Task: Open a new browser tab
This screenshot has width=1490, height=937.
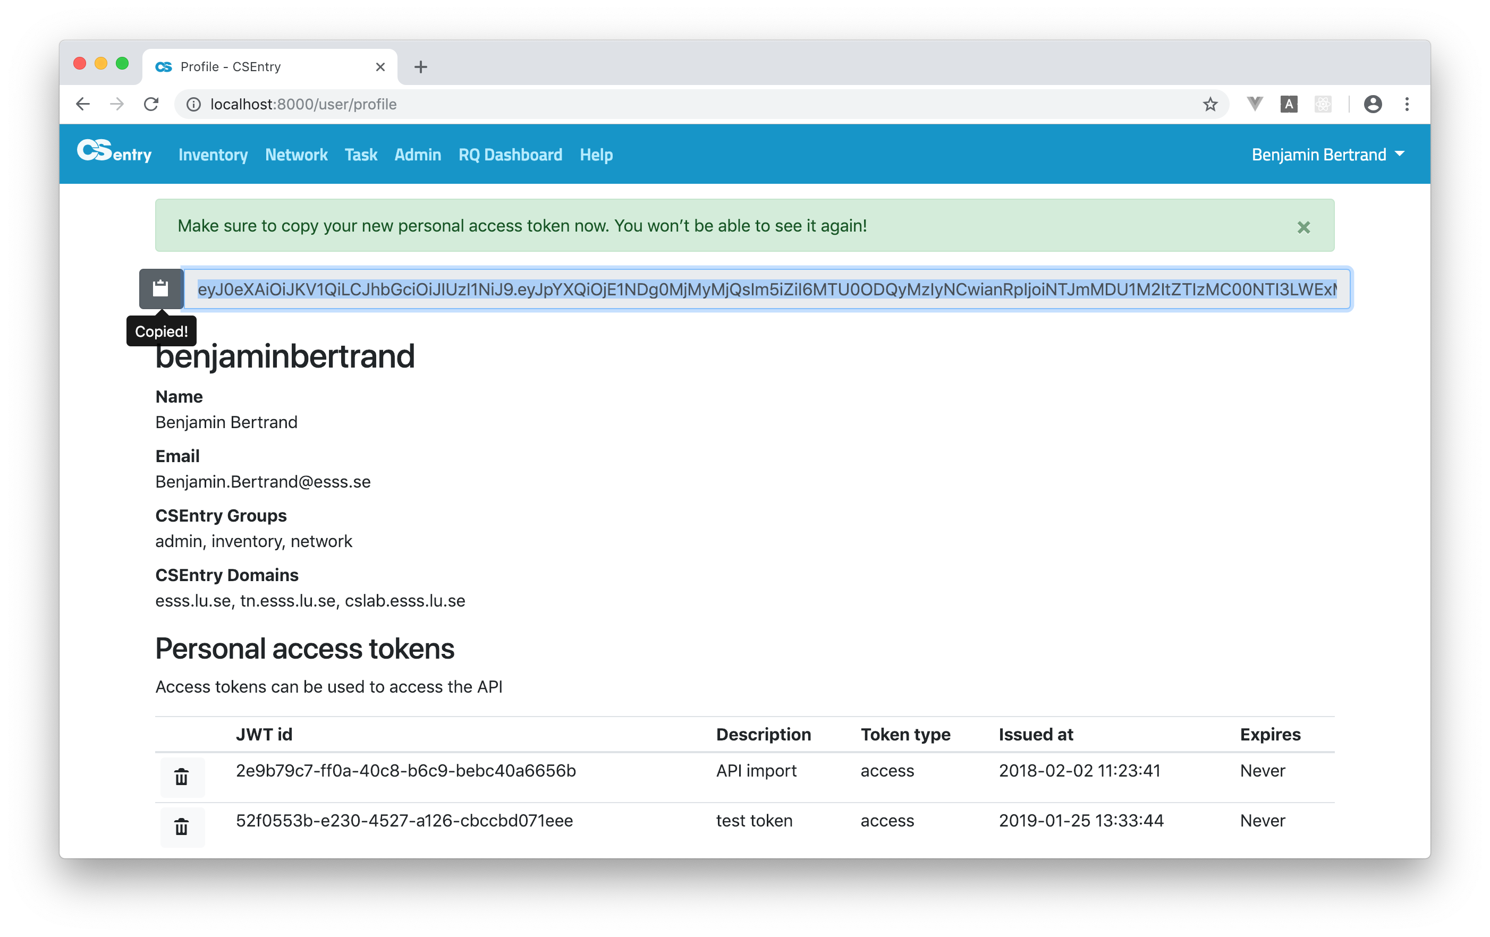Action: (421, 67)
